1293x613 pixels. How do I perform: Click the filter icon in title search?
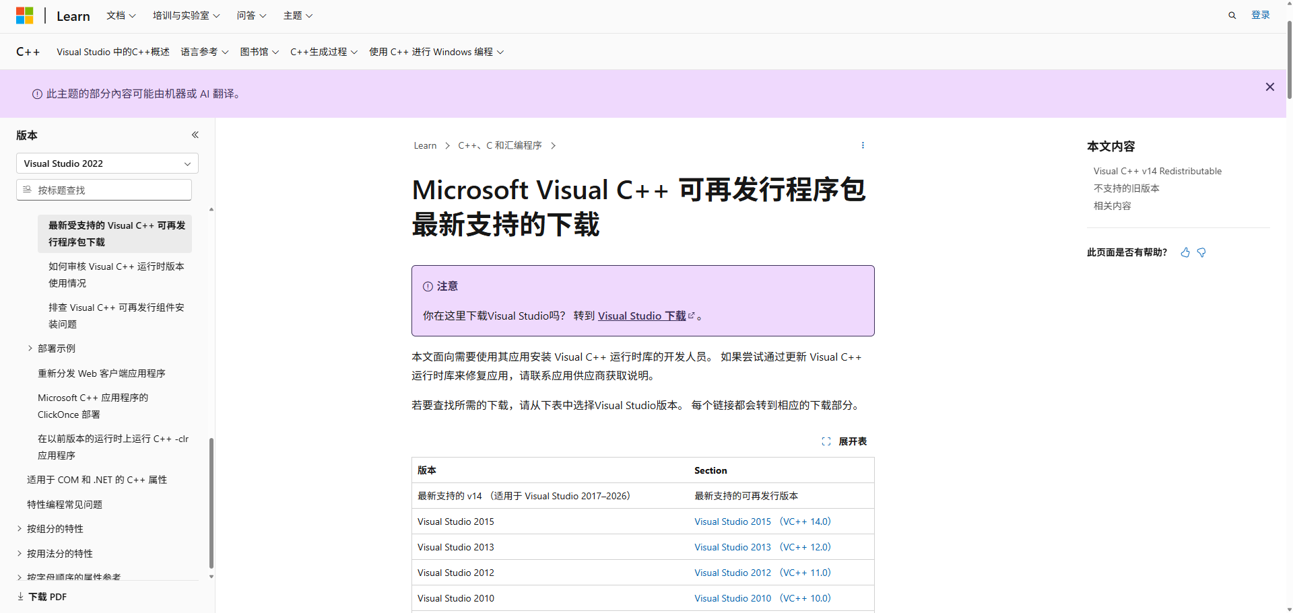coord(28,190)
